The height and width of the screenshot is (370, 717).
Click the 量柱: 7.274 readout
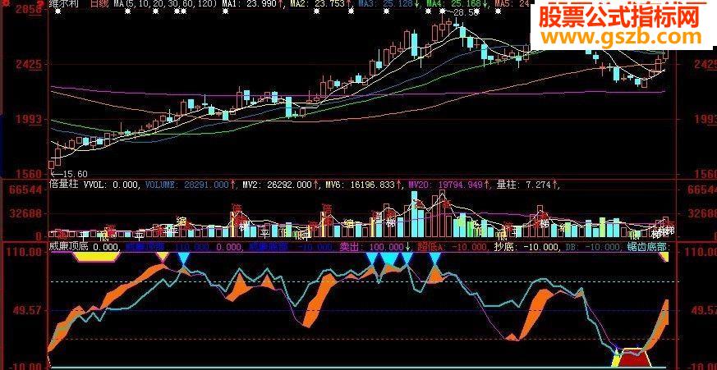(523, 185)
